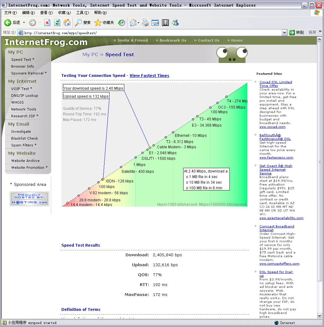Viewport: 324px width, 327px height.
Task: Open Investigate under My Email
Action: pos(21,132)
